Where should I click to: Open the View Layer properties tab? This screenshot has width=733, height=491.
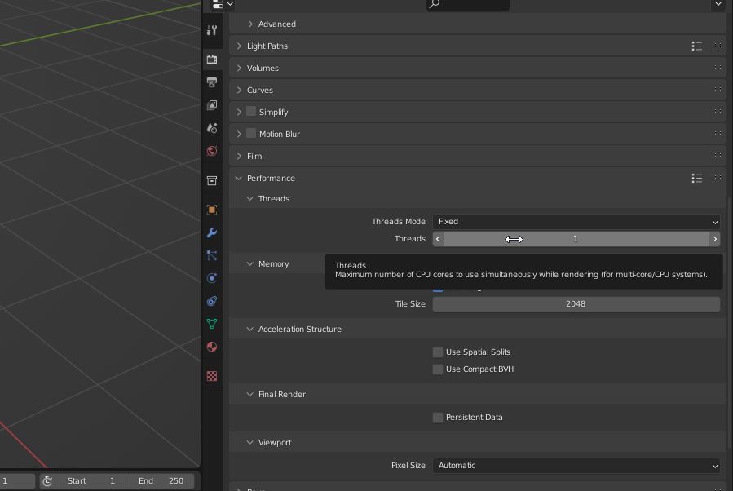[212, 104]
